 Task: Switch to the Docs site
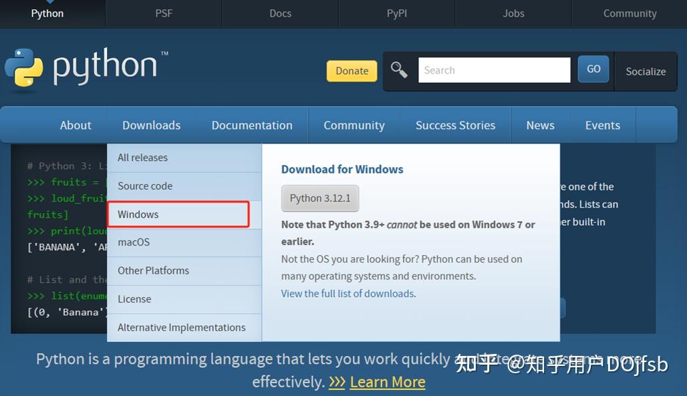[x=279, y=13]
